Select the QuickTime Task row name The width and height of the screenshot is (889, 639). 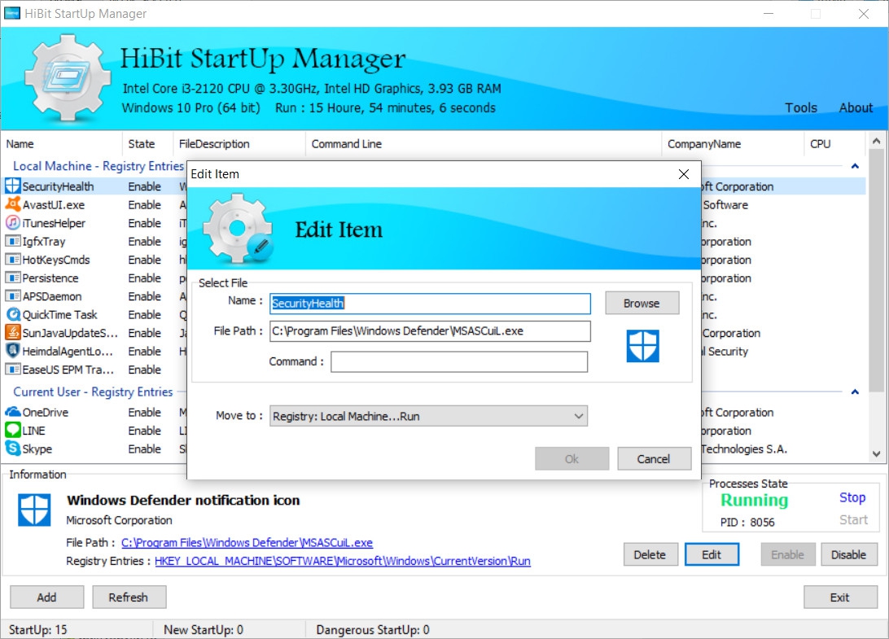tap(59, 315)
